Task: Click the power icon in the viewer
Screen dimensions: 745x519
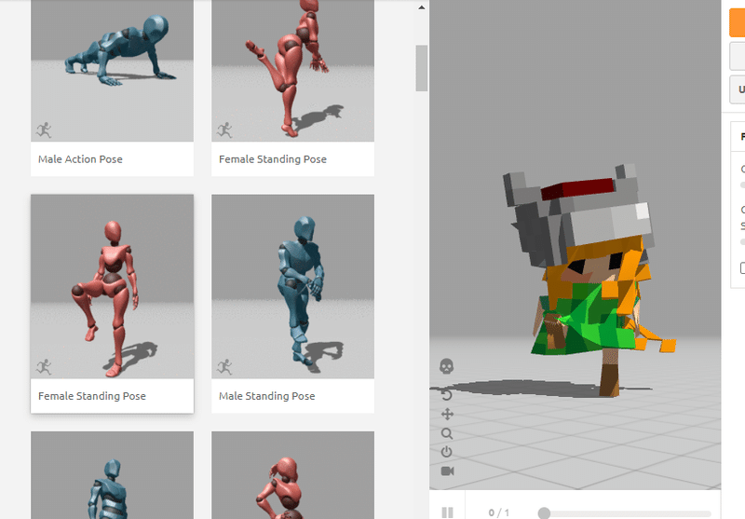Action: click(447, 452)
